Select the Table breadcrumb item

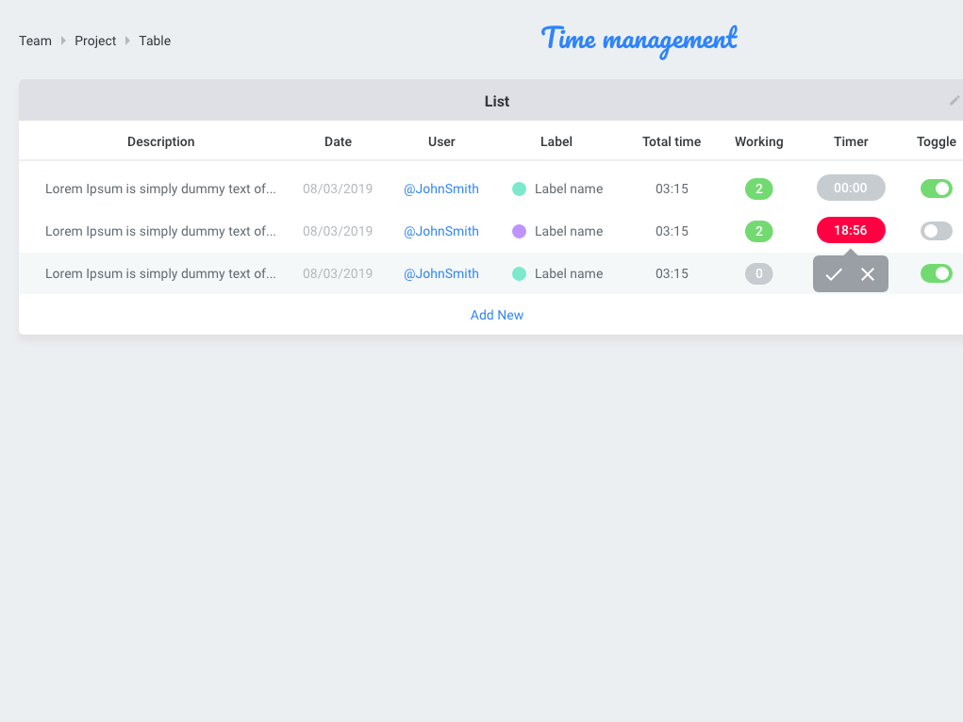(154, 41)
